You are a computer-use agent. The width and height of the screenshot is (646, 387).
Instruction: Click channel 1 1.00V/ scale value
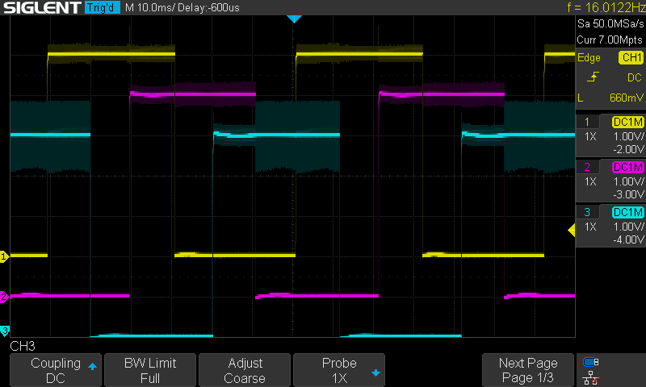629,136
